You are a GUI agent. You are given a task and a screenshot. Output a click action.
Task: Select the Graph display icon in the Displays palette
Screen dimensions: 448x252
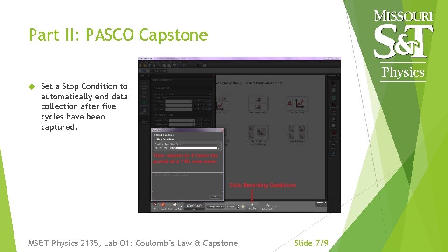coord(333,84)
